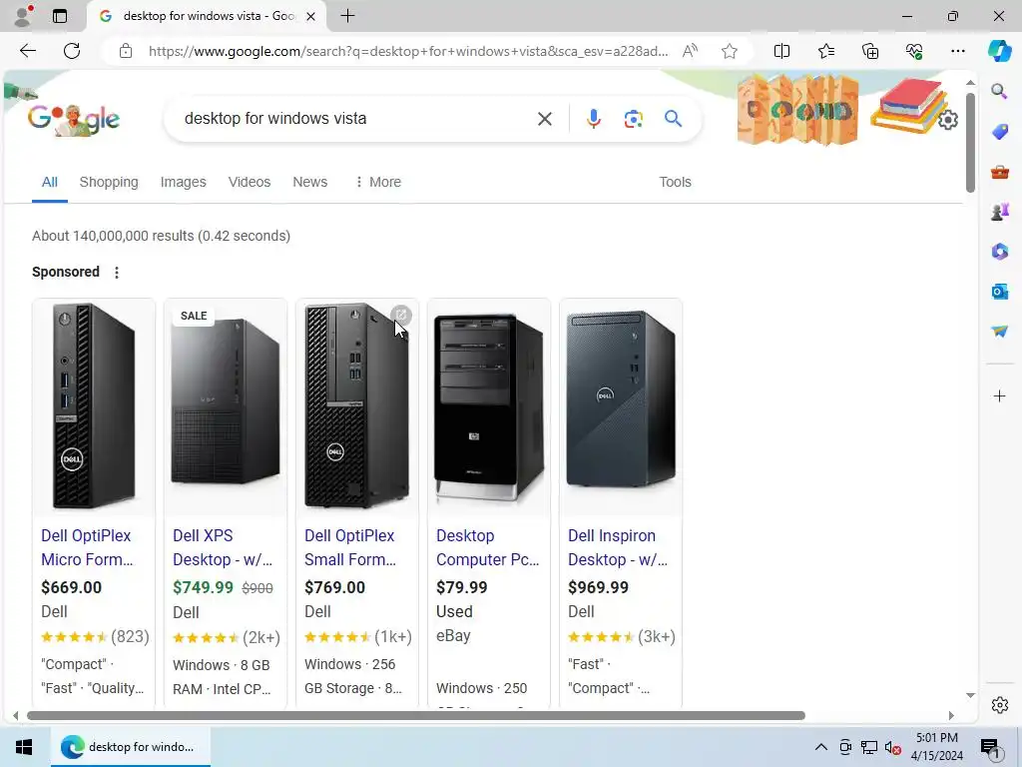Image resolution: width=1022 pixels, height=767 pixels.
Task: Switch to the Shopping tab
Action: [x=109, y=182]
